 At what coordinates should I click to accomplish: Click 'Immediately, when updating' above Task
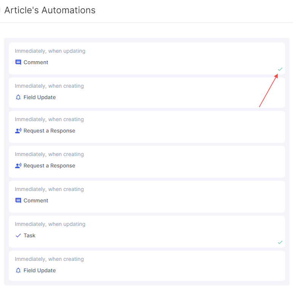pyautogui.click(x=50, y=224)
